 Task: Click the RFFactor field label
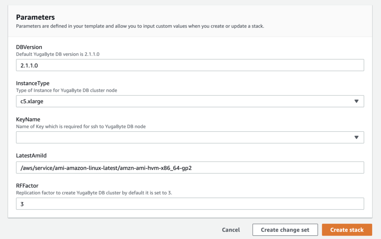click(27, 186)
